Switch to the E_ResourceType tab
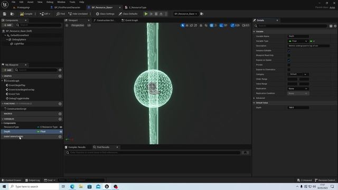This screenshot has height=190, width=338. (137, 7)
